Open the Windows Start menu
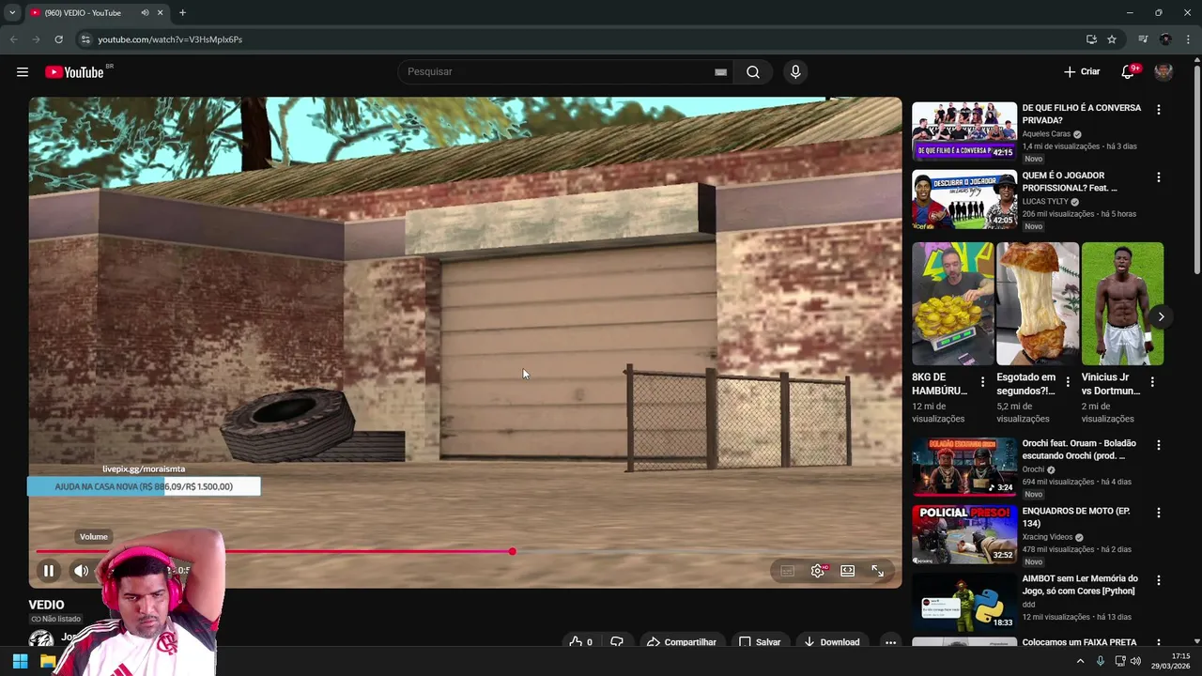 [20, 661]
